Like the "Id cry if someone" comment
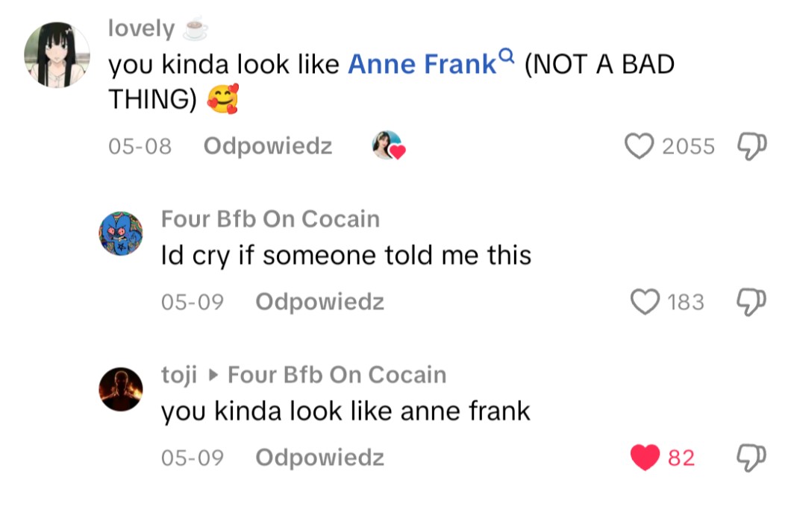Viewport: 791px width, 512px height. (x=645, y=302)
